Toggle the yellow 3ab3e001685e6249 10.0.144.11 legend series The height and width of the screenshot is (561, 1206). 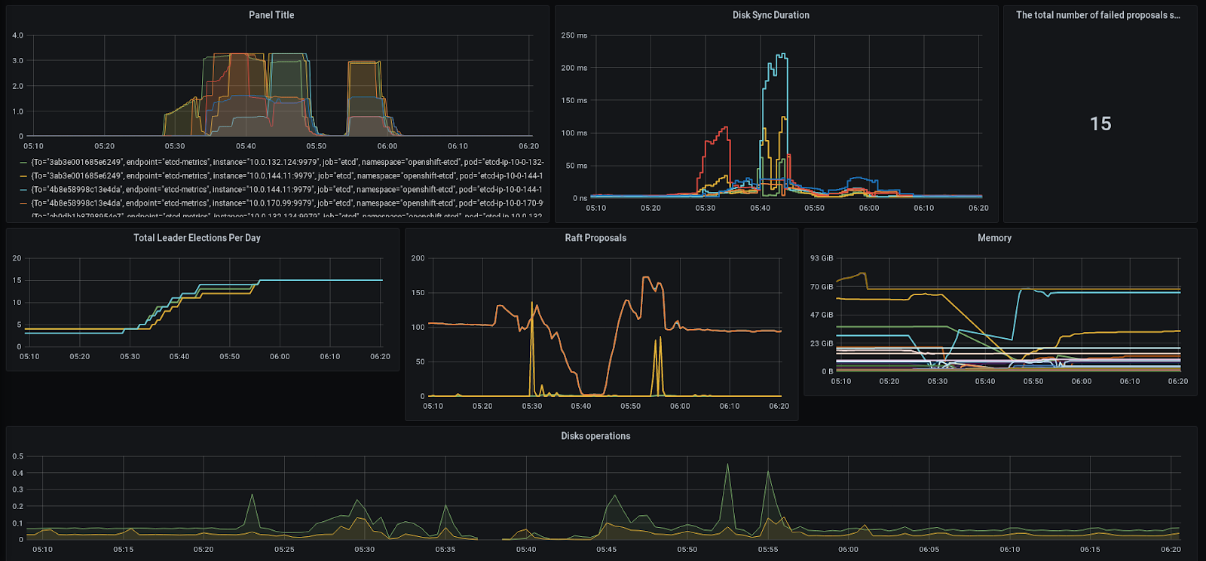286,176
